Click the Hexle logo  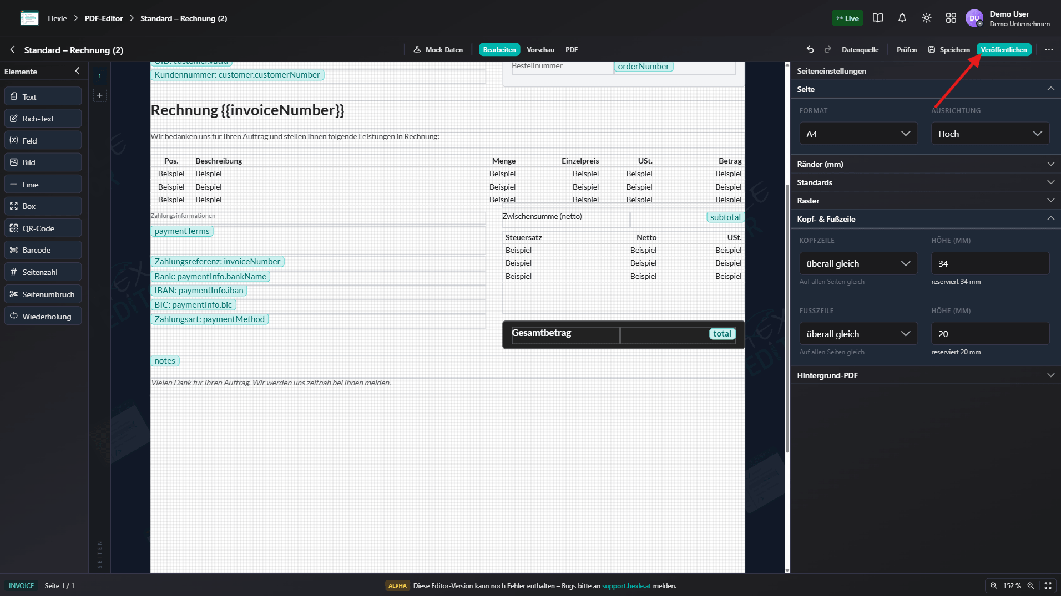point(29,18)
